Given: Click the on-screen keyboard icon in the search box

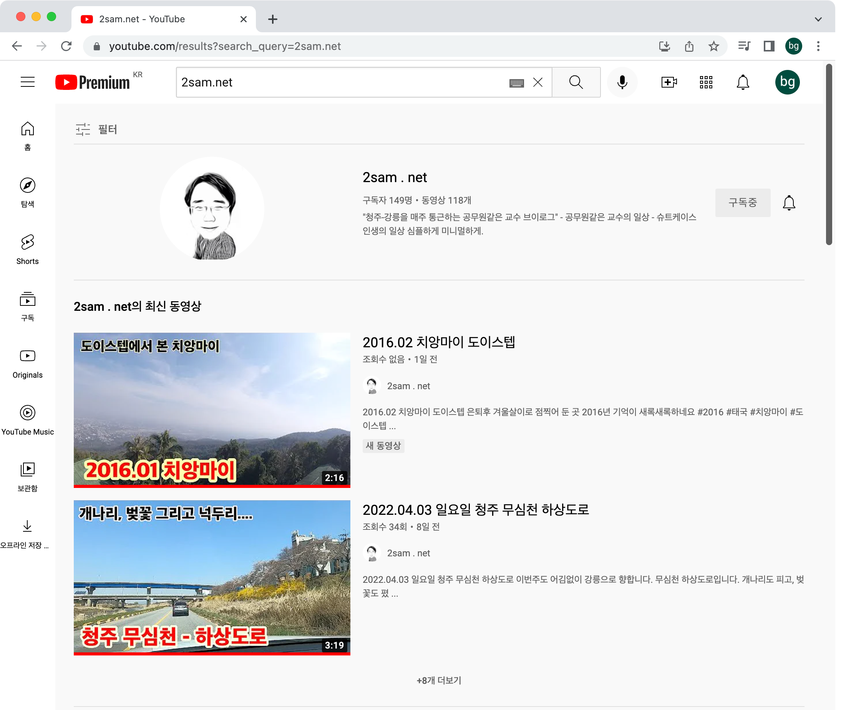Looking at the screenshot, I should click(516, 83).
